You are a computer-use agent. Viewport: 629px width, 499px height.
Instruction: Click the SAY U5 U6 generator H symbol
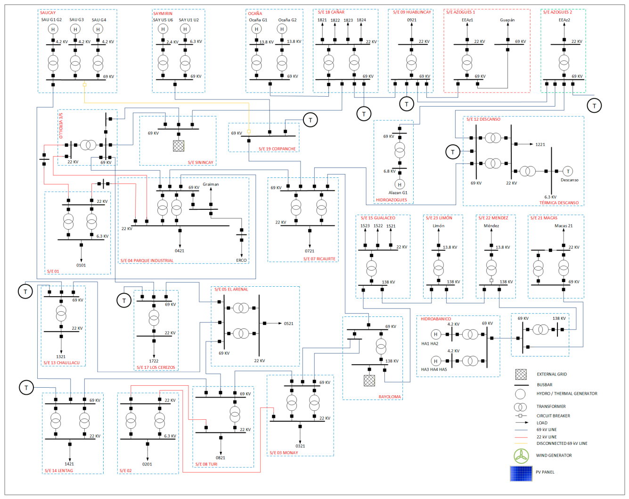(x=163, y=29)
